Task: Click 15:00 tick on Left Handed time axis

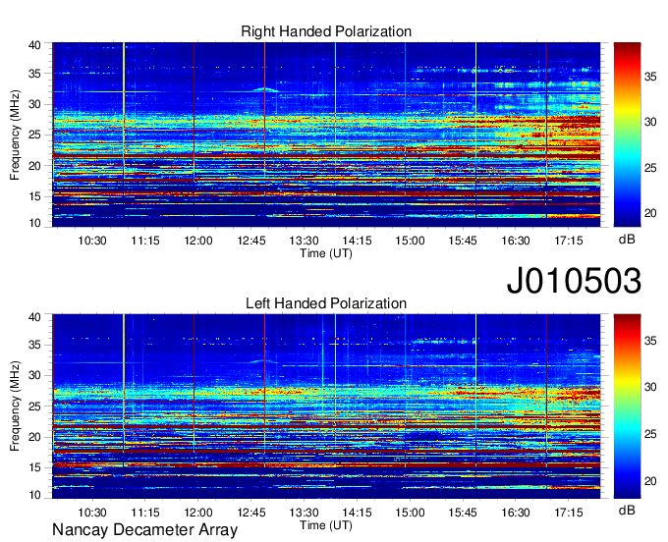Action: click(x=410, y=513)
